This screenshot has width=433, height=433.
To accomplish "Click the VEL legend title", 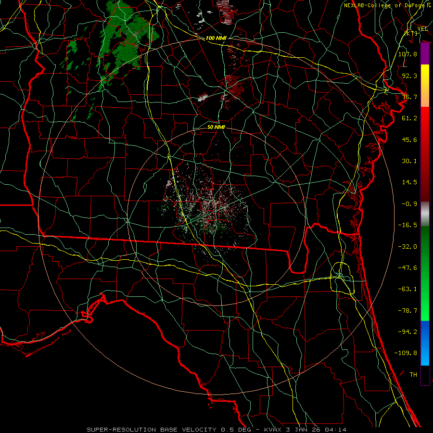I will pyautogui.click(x=422, y=29).
